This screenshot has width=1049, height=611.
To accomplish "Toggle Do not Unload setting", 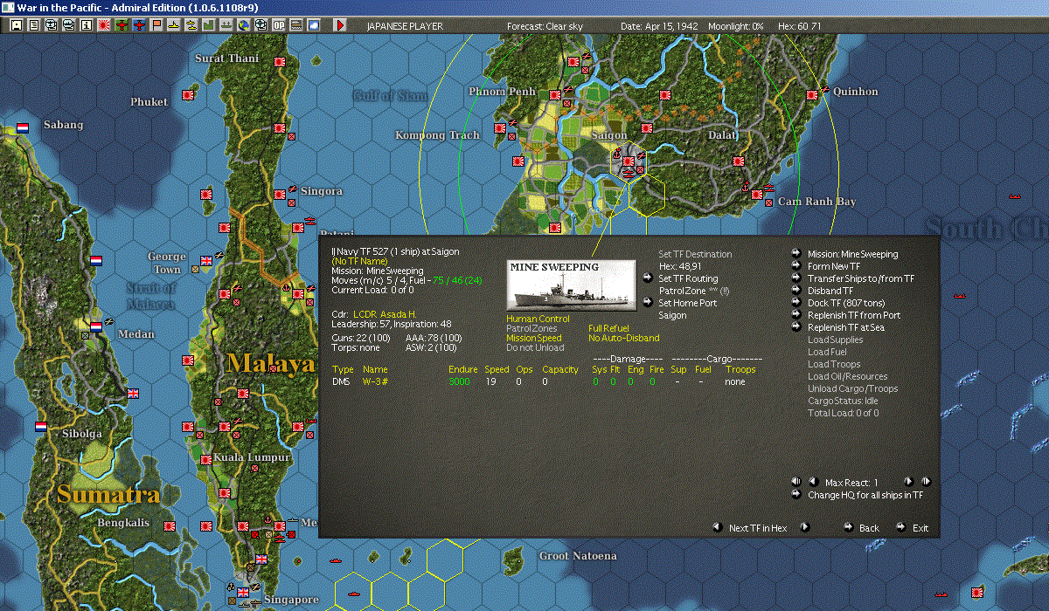I will click(535, 347).
